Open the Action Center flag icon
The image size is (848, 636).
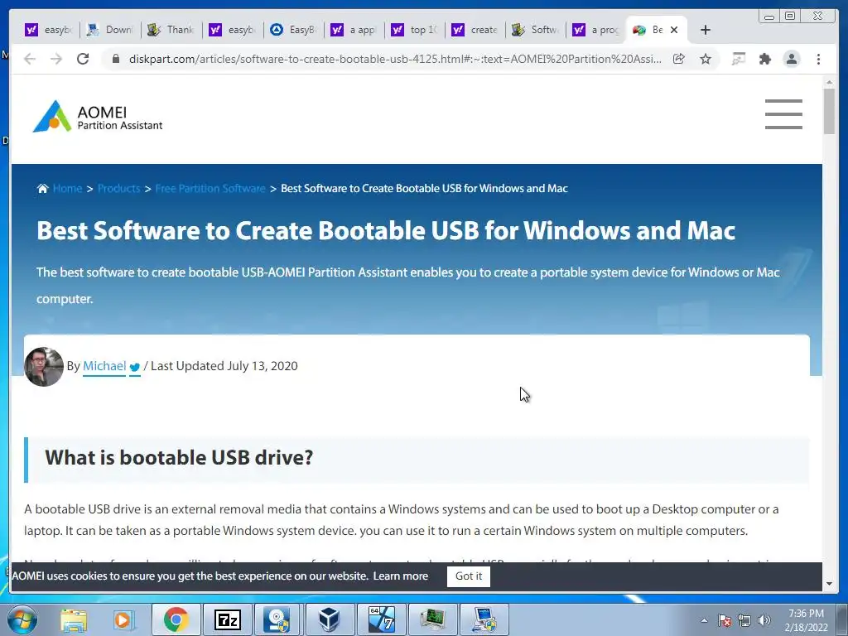tap(725, 621)
